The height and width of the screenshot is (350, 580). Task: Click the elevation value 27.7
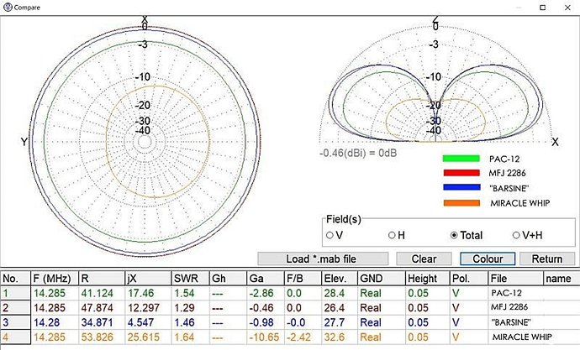[x=335, y=322]
